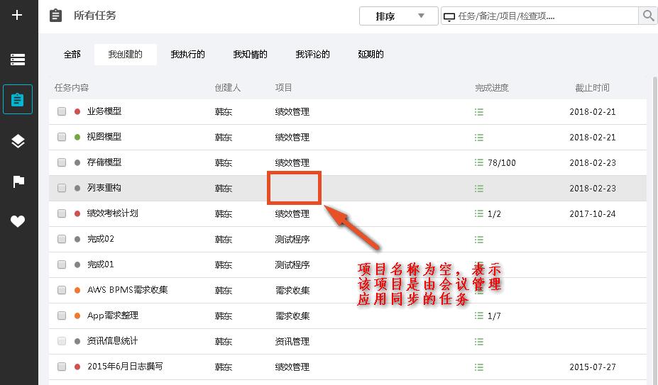Open checklist icon for 业务模型 row
This screenshot has height=385, width=658.
click(x=479, y=111)
